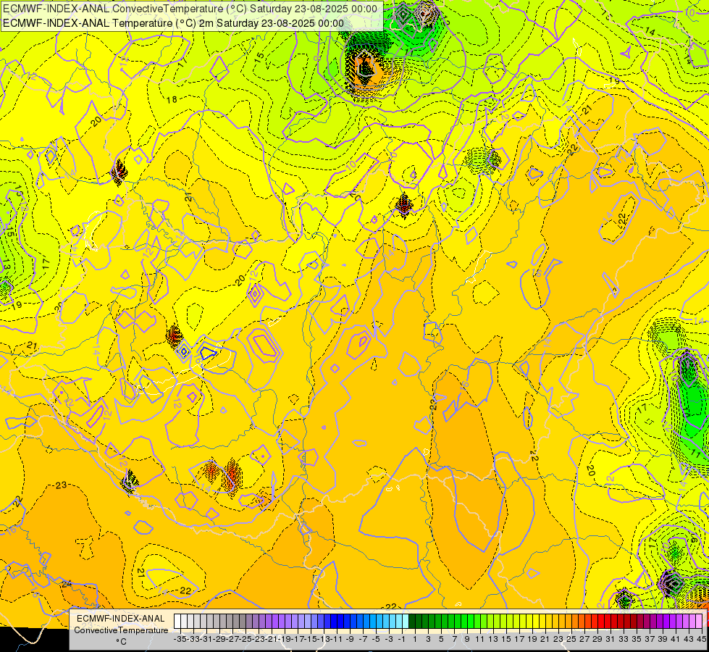Click the legend value 15
The width and height of the screenshot is (709, 652).
506,640
